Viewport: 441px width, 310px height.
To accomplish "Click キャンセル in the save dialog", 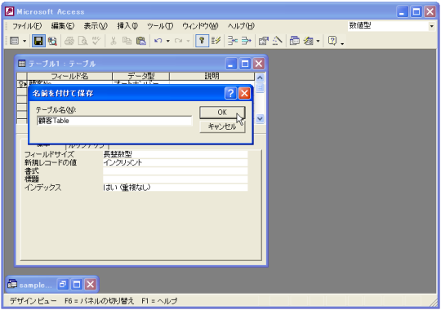I will tap(222, 126).
